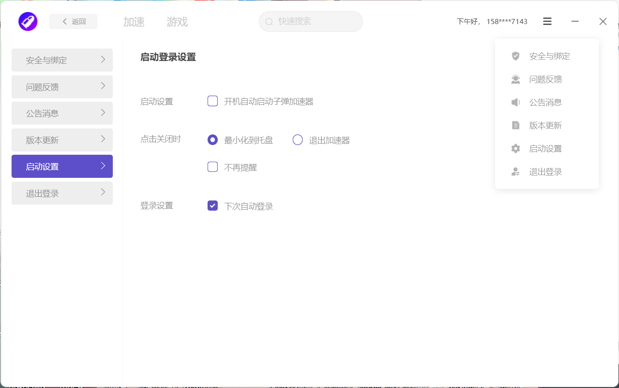Uncheck 下次自动登录 checkbox

click(x=213, y=206)
